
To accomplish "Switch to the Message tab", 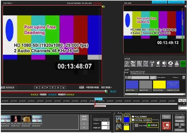I will click(x=133, y=73).
